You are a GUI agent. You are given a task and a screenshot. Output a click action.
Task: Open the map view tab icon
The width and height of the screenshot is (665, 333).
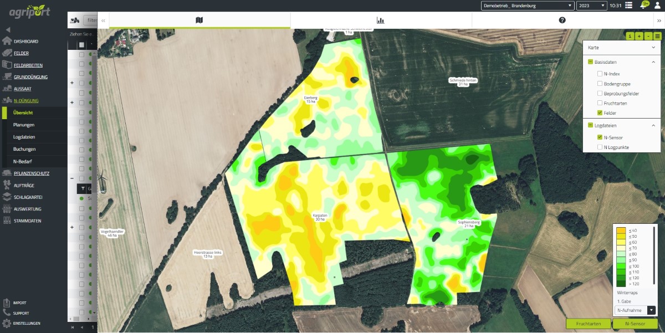[199, 21]
